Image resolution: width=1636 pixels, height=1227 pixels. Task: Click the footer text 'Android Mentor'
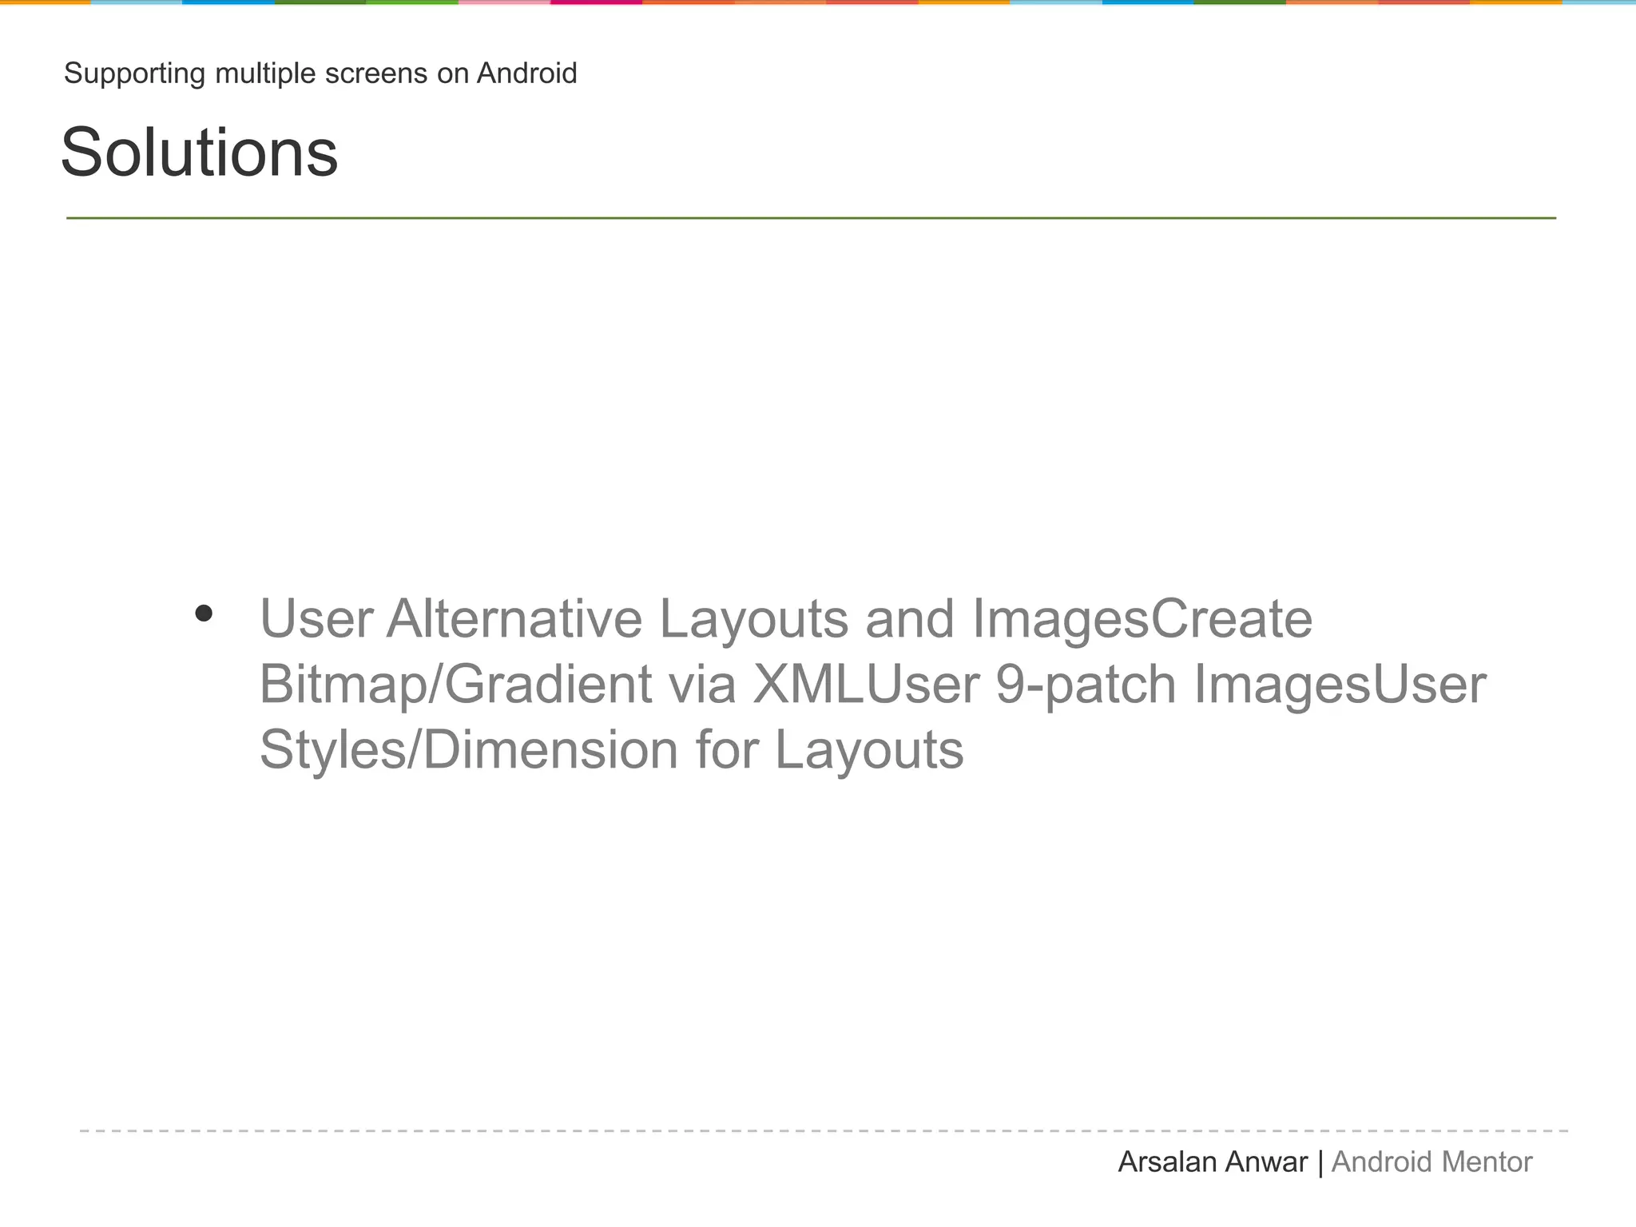pos(1431,1162)
